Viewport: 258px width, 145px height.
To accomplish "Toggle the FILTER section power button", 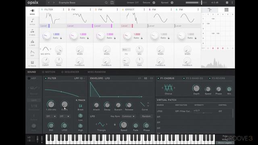I will [46, 79].
